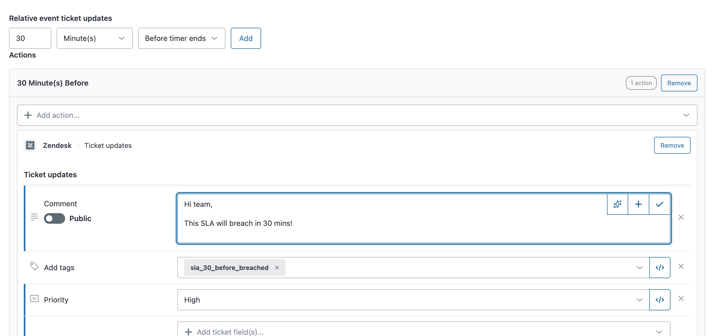This screenshot has width=716, height=336.
Task: Click the plus icon in Add action
Action: [x=28, y=115]
